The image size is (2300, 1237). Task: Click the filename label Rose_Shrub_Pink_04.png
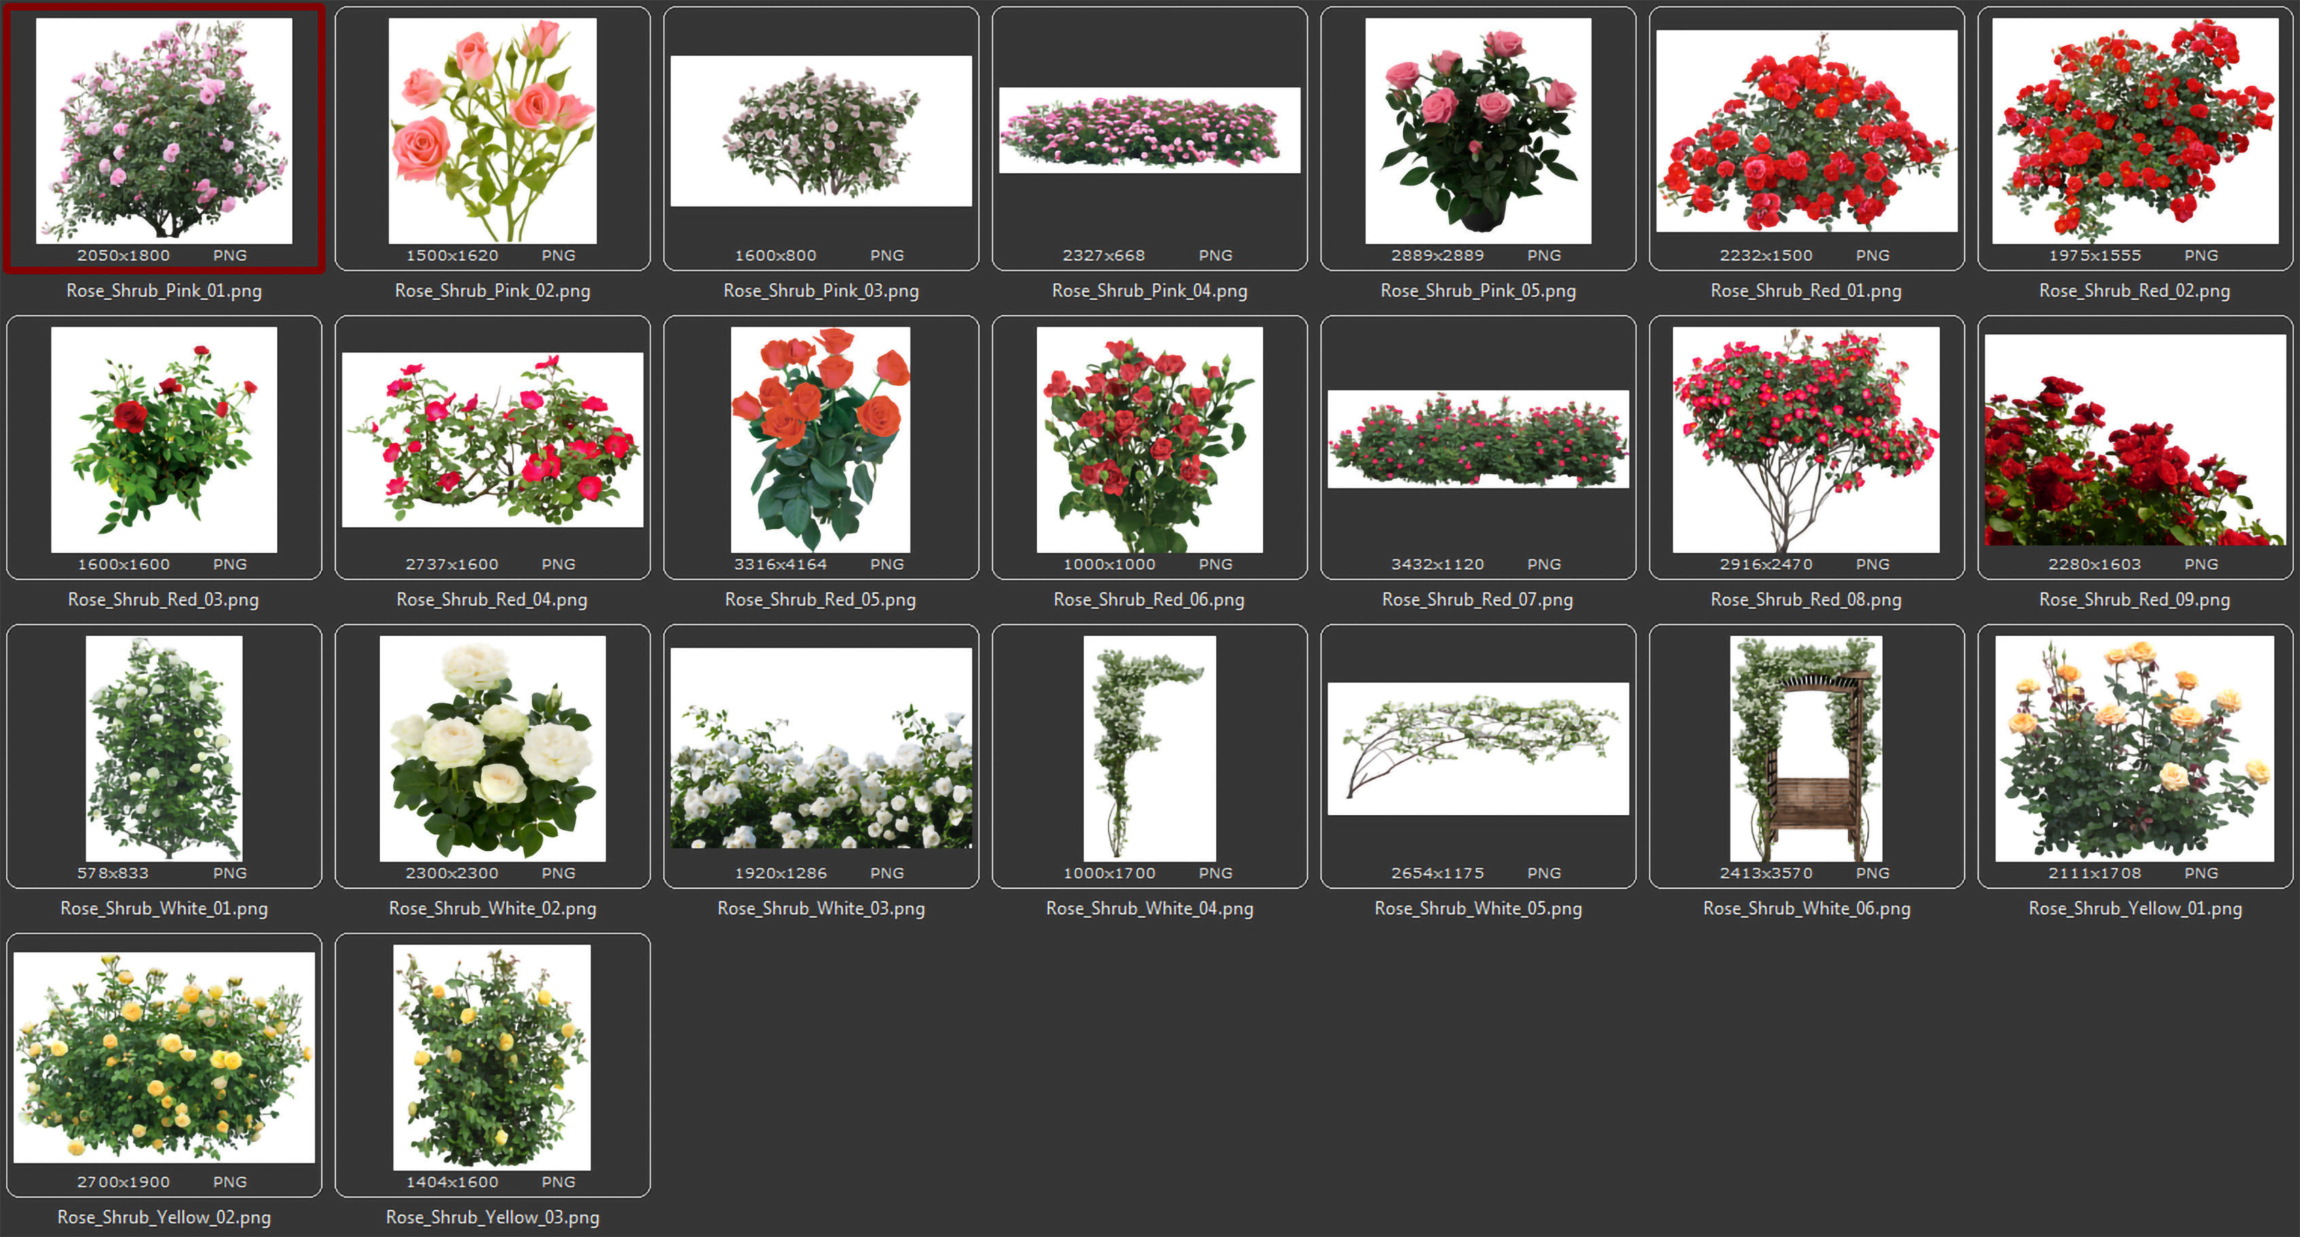tap(1150, 291)
